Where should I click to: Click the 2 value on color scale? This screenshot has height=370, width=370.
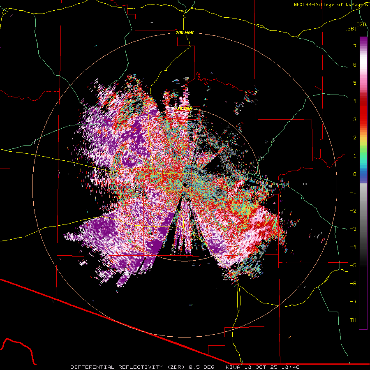tap(355, 138)
